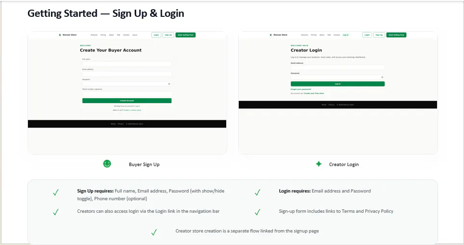This screenshot has width=464, height=245.
Task: Click the checkmark next to Login requires
Action: tap(258, 193)
